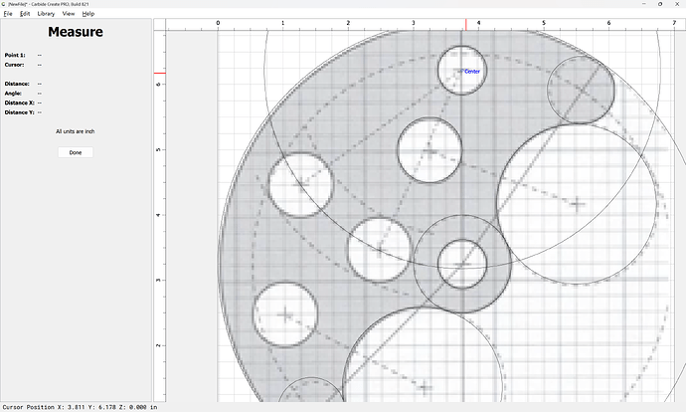Screen dimensions: 686x412
Task: Open the File menu
Action: point(8,14)
